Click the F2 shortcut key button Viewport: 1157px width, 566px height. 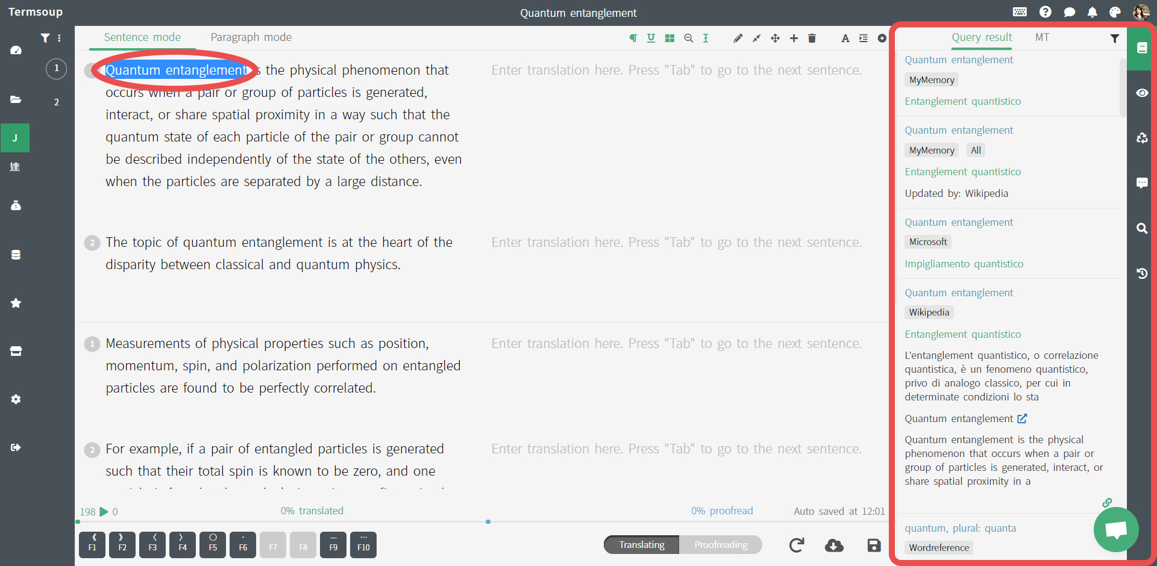122,545
